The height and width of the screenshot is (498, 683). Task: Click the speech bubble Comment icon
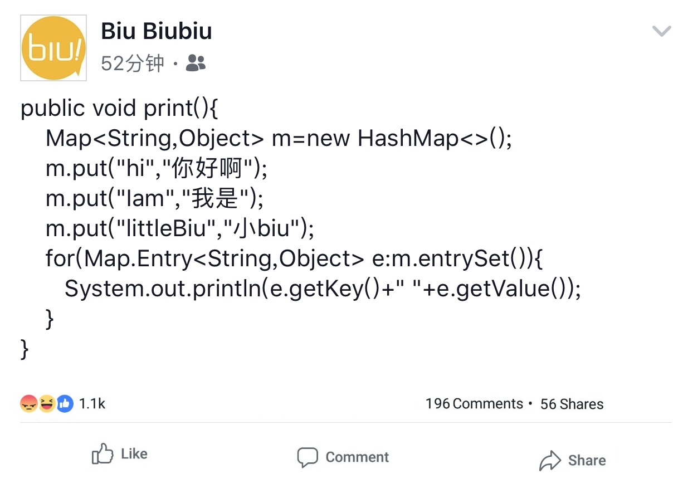coord(308,457)
